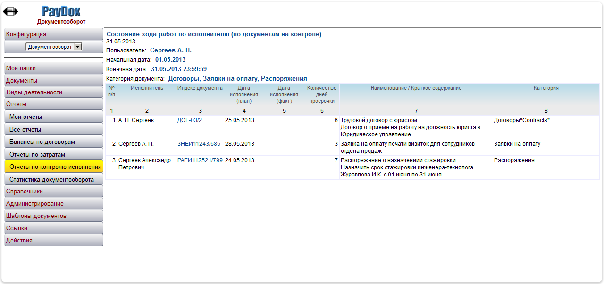Viewport: 604px width, 284px height.
Task: Collapse the Отчеты menu section
Action: tap(53, 104)
